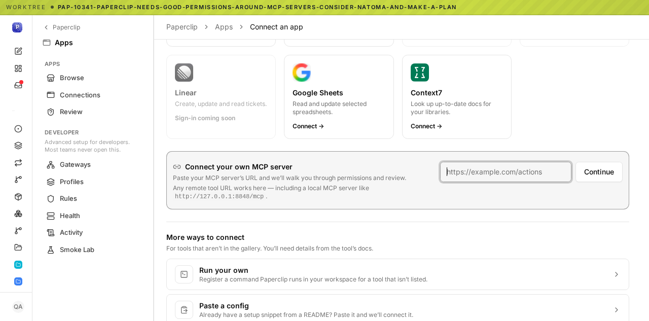Open Smoke Lab in the Developer section

[93, 249]
